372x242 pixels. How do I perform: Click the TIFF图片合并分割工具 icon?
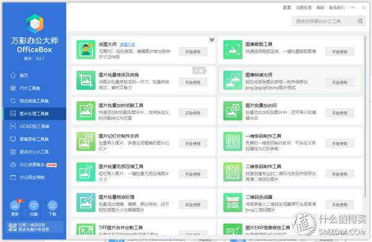click(x=86, y=229)
